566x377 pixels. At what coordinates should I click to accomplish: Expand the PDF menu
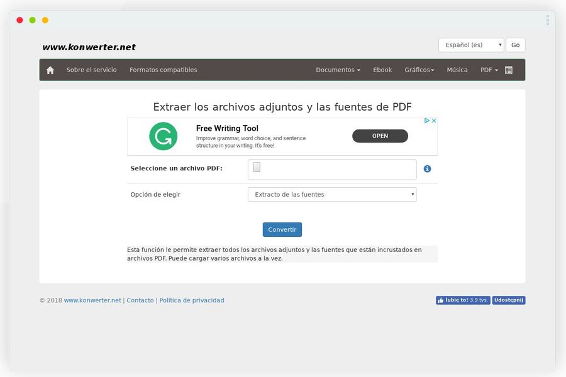pos(489,70)
